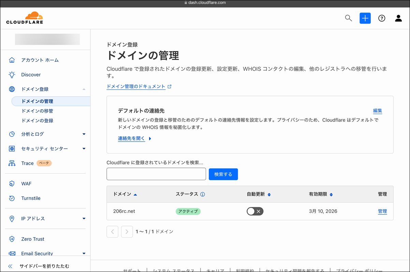The width and height of the screenshot is (410, 272).
Task: Expand the Email Security dropdown arrow
Action: [x=84, y=253]
